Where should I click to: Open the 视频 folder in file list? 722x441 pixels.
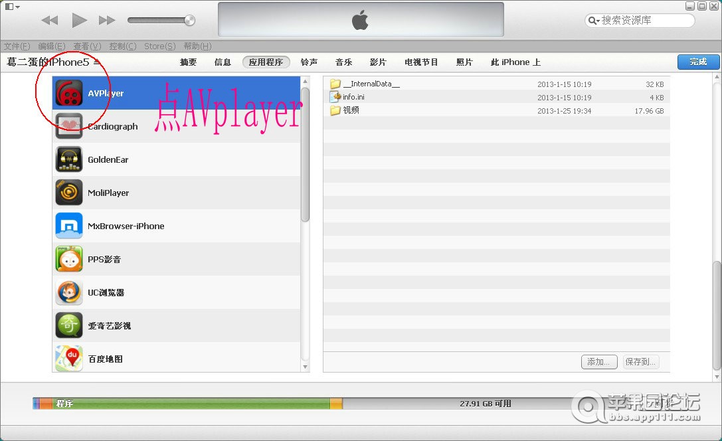(351, 110)
